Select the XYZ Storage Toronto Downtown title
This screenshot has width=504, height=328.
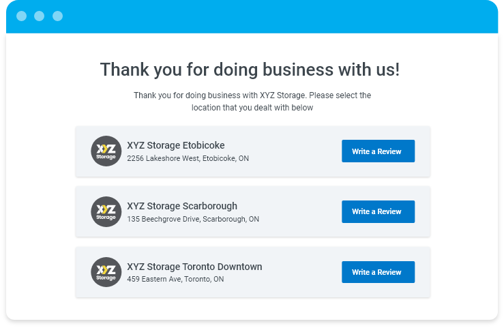(194, 267)
